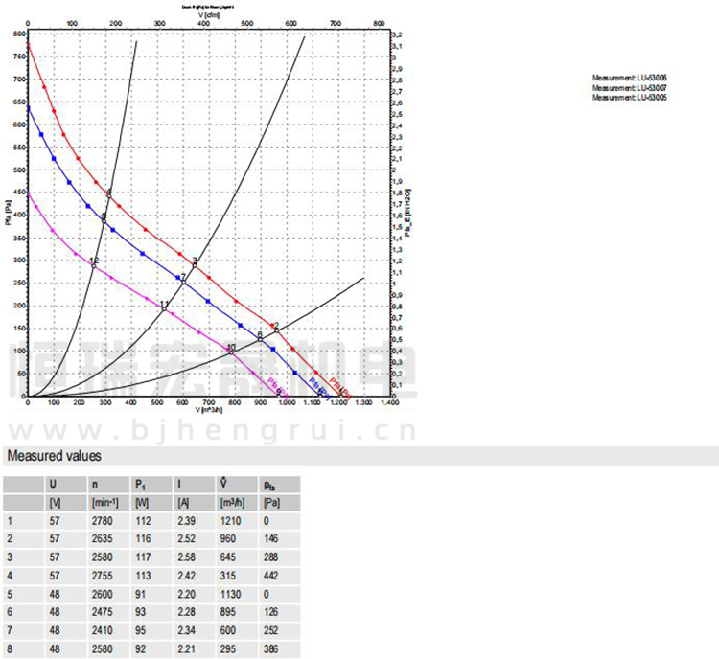Click the Measured values heading

coord(54,457)
